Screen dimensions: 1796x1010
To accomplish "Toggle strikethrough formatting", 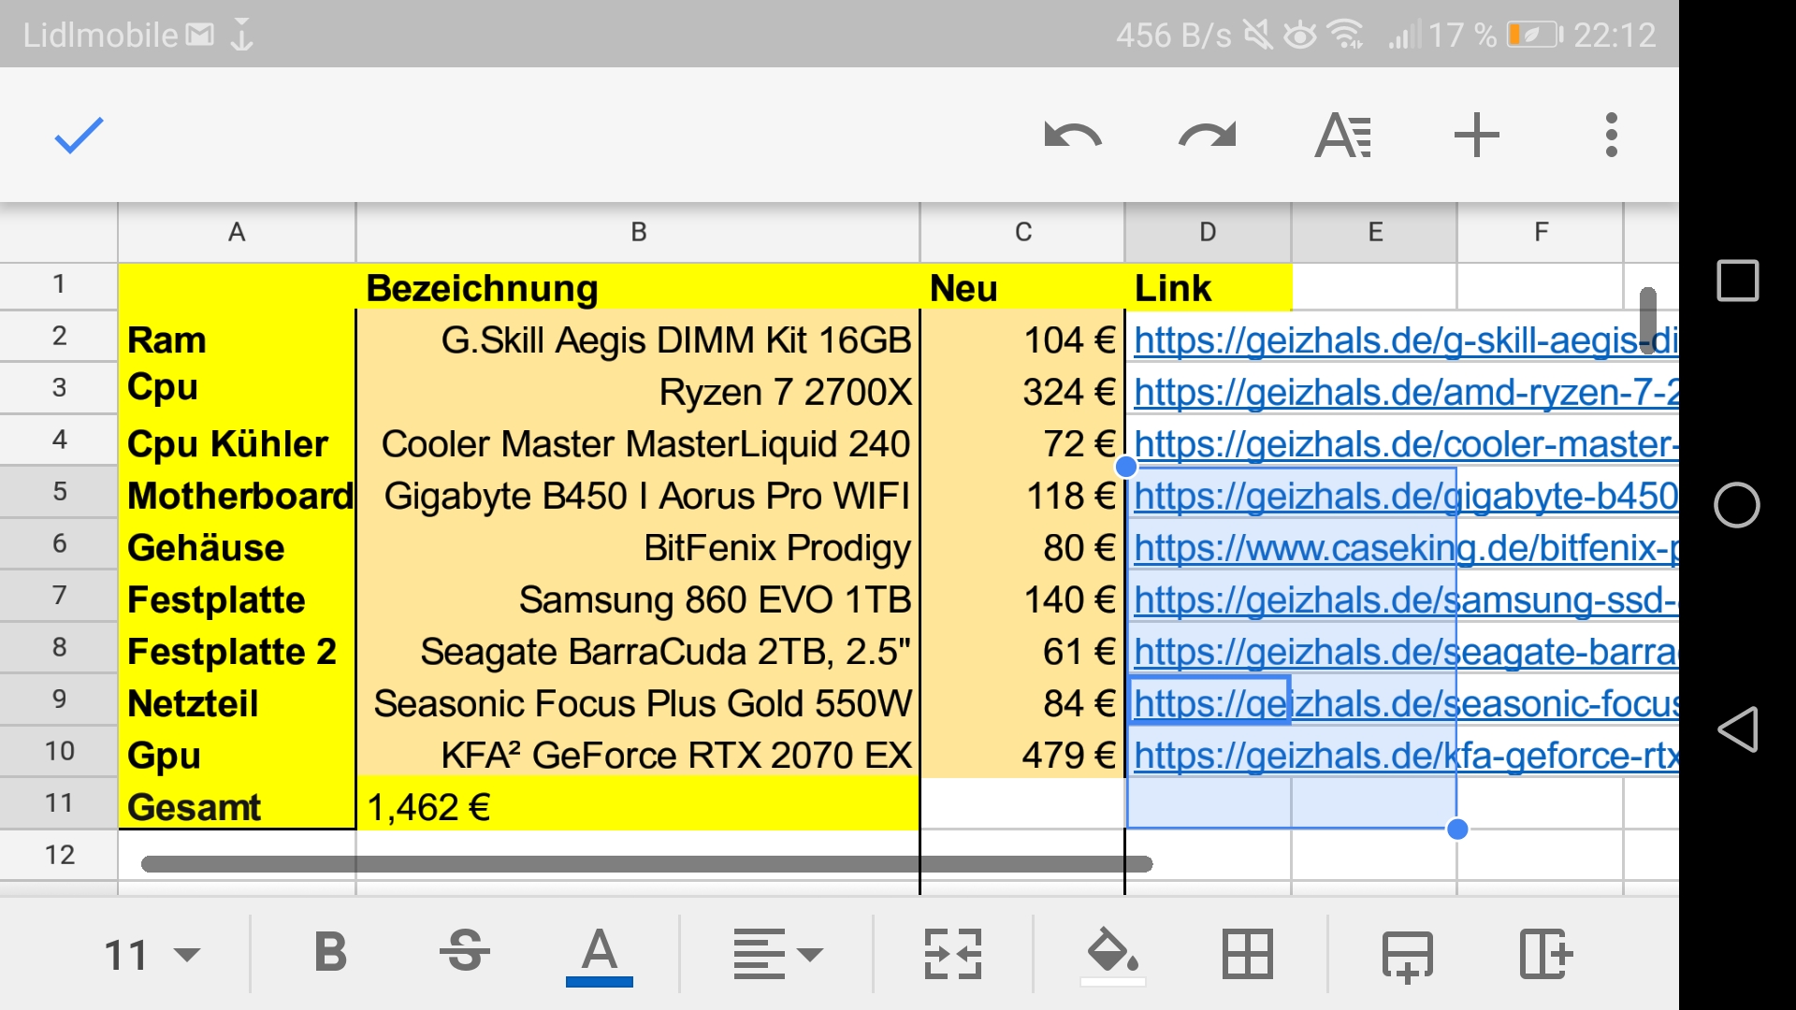I will [464, 954].
